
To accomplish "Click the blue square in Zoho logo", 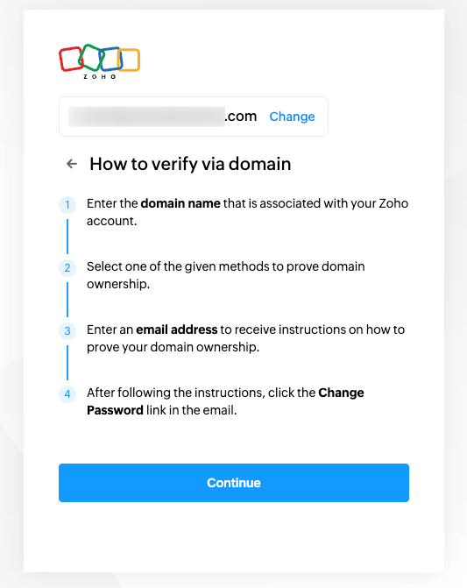I will (110, 59).
